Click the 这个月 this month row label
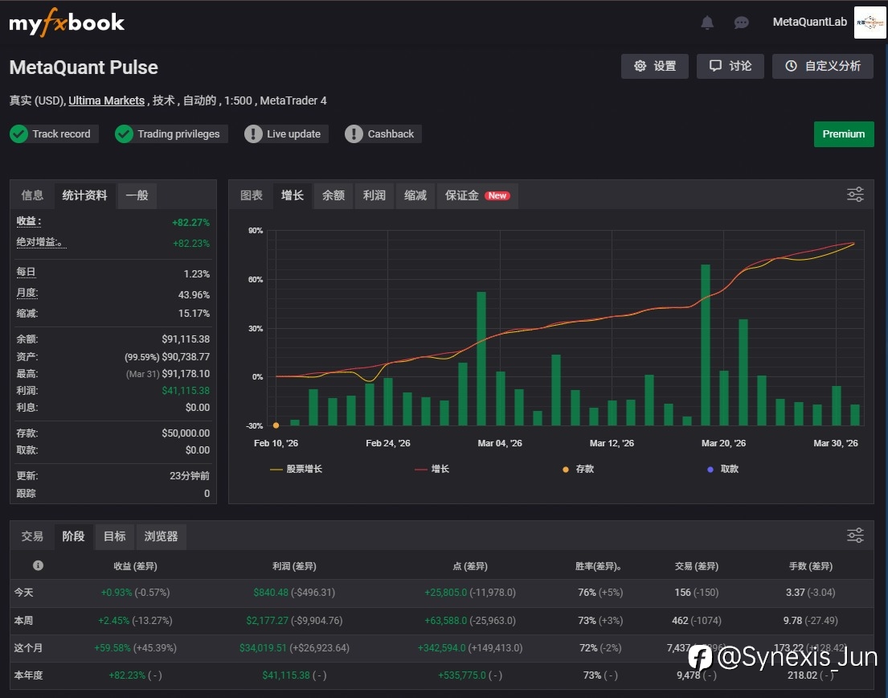 coord(28,647)
